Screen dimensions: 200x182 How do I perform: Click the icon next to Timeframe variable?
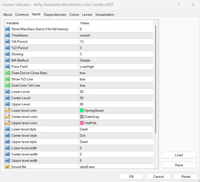pyautogui.click(x=7, y=35)
